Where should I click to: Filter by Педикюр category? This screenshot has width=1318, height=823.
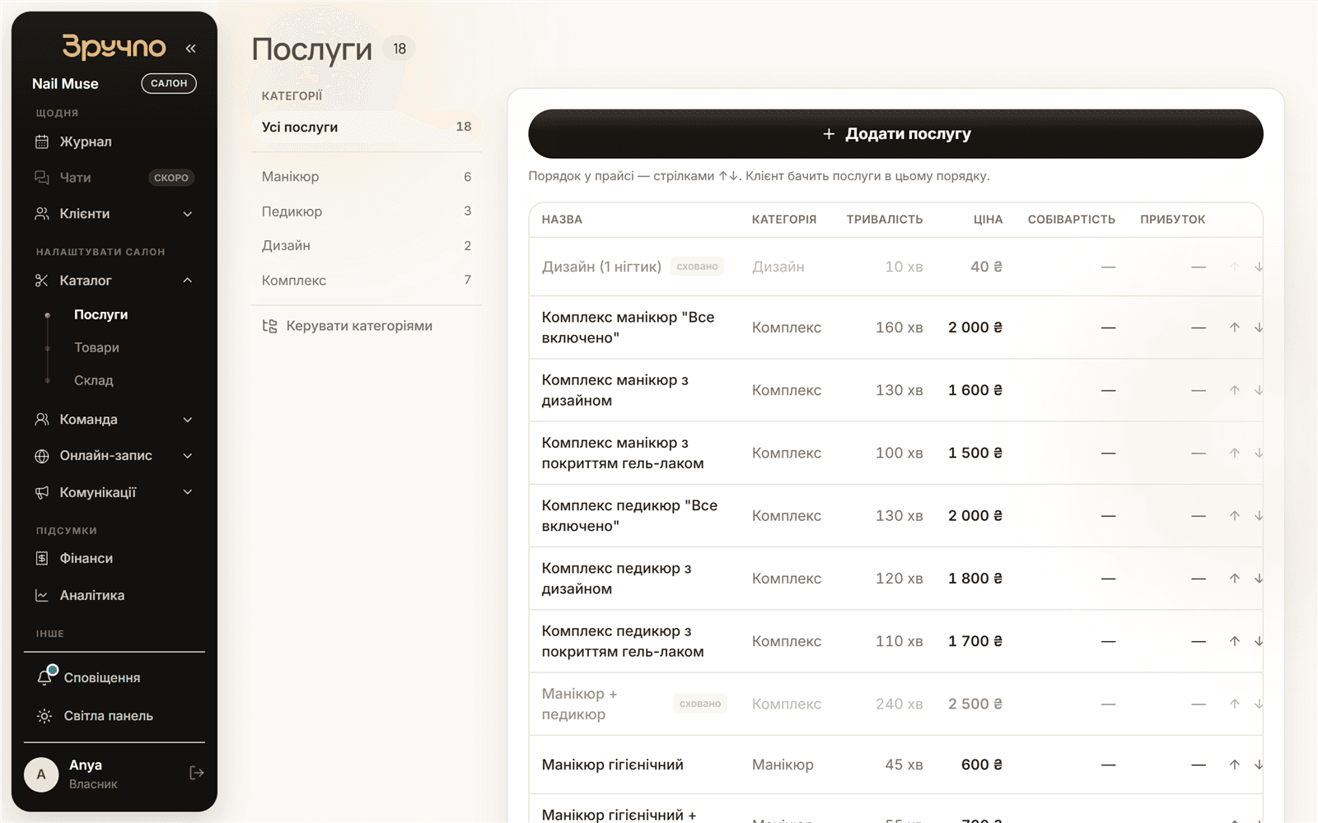[x=367, y=212]
